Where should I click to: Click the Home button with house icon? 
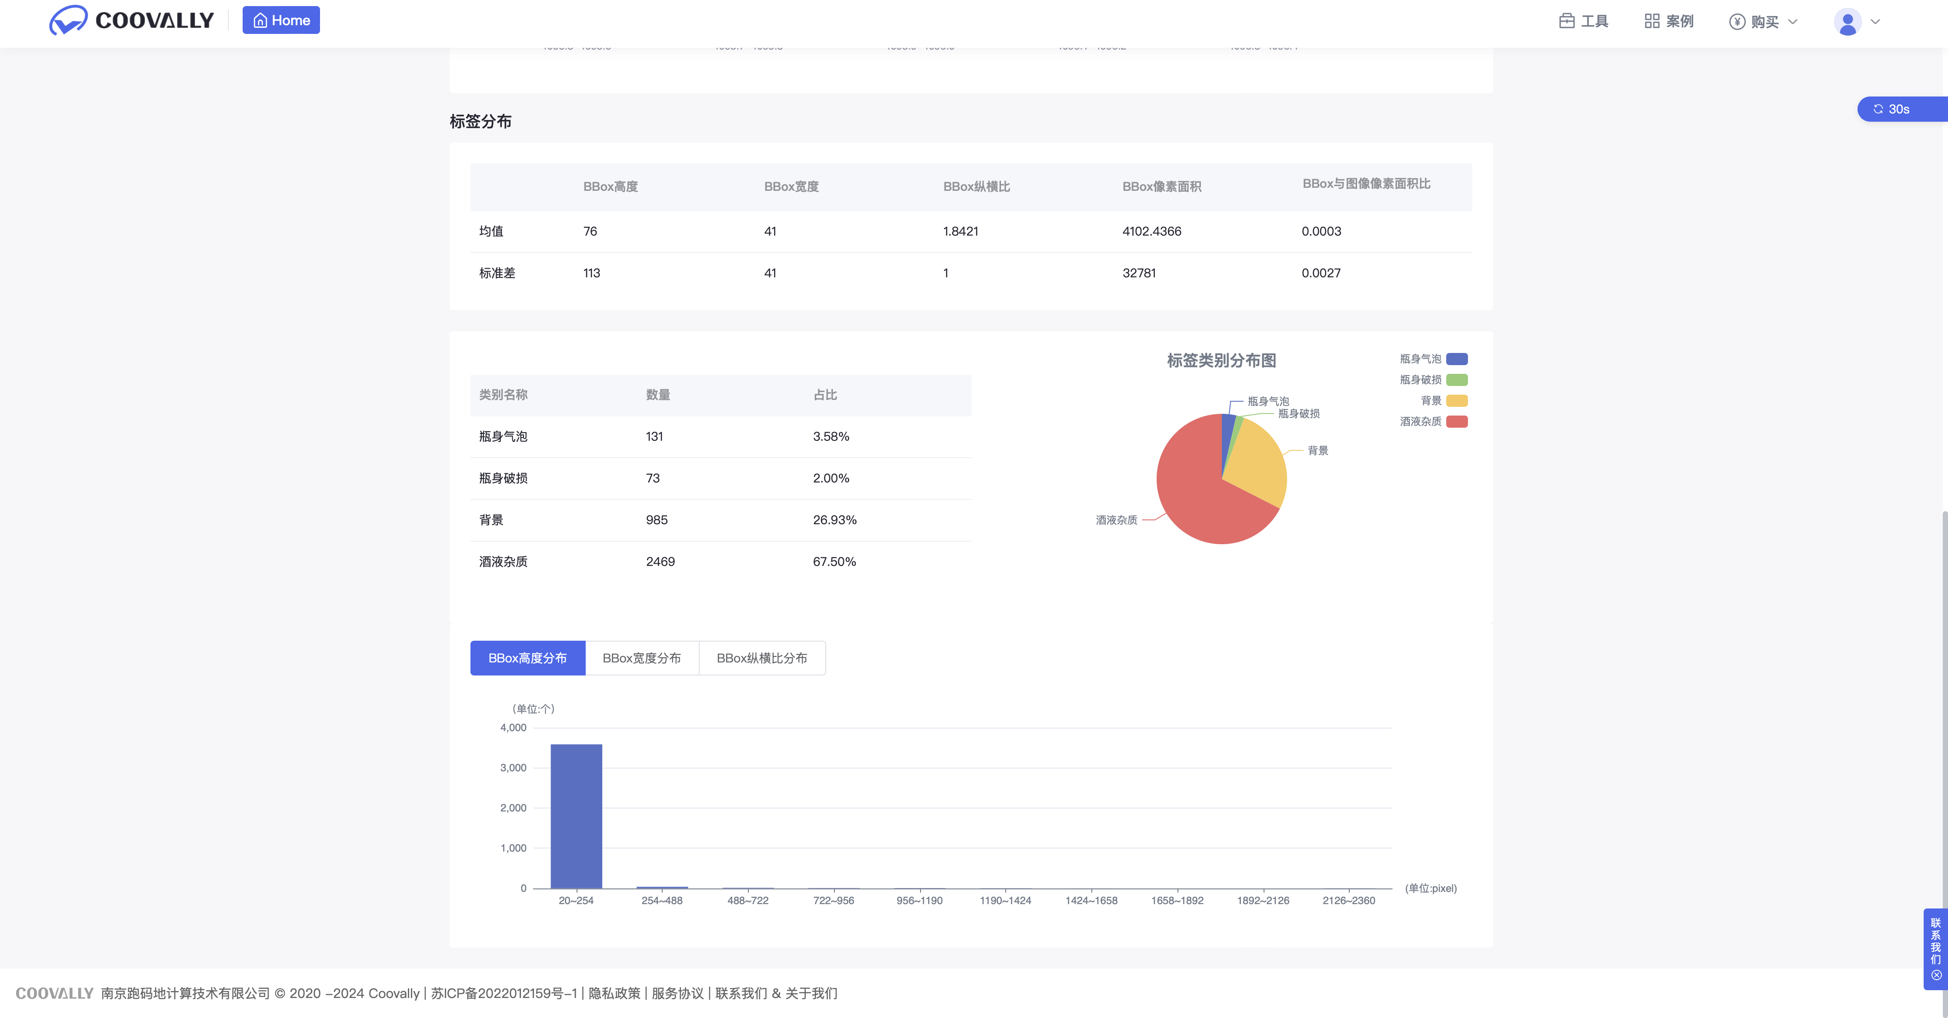pos(280,20)
